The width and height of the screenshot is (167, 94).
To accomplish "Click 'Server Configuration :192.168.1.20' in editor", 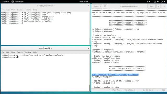I will pos(128,23).
